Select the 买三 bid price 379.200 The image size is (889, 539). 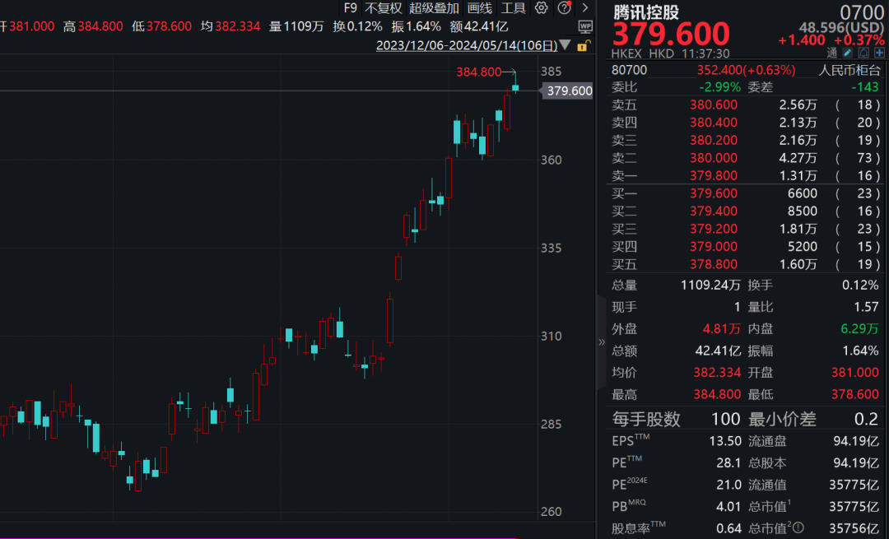713,229
